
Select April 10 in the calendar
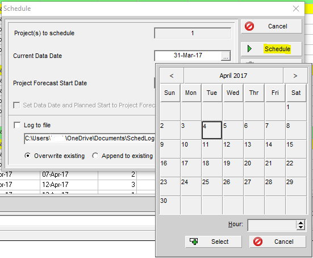pos(191,149)
